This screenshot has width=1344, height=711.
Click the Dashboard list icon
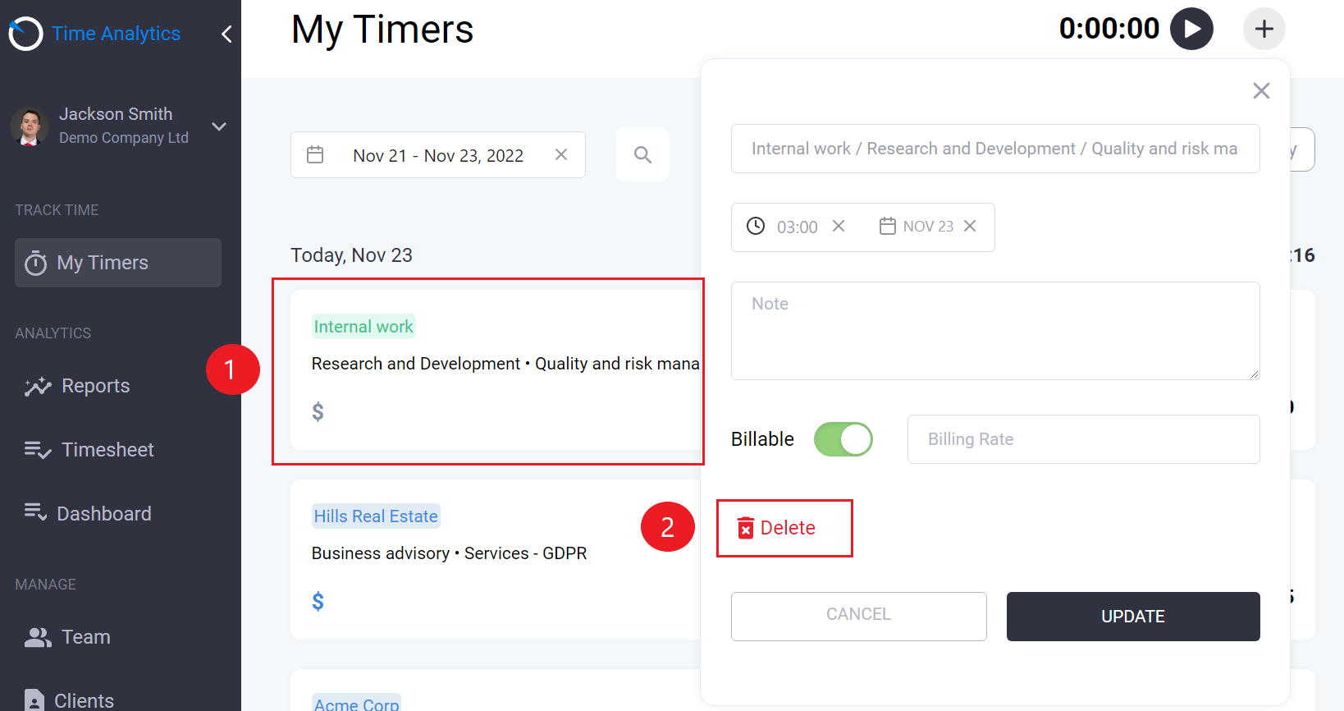tap(35, 512)
